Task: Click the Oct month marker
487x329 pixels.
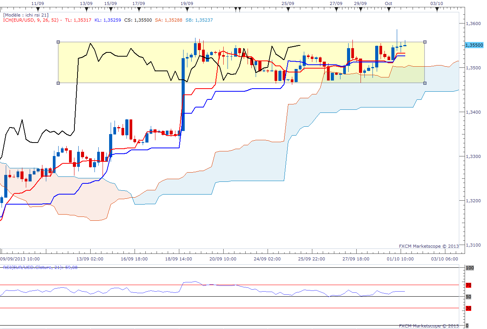Action: click(x=388, y=9)
